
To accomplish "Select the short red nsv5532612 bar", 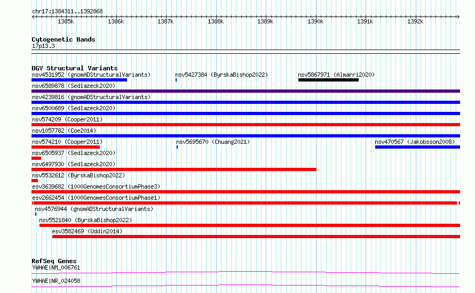I will click(35, 181).
